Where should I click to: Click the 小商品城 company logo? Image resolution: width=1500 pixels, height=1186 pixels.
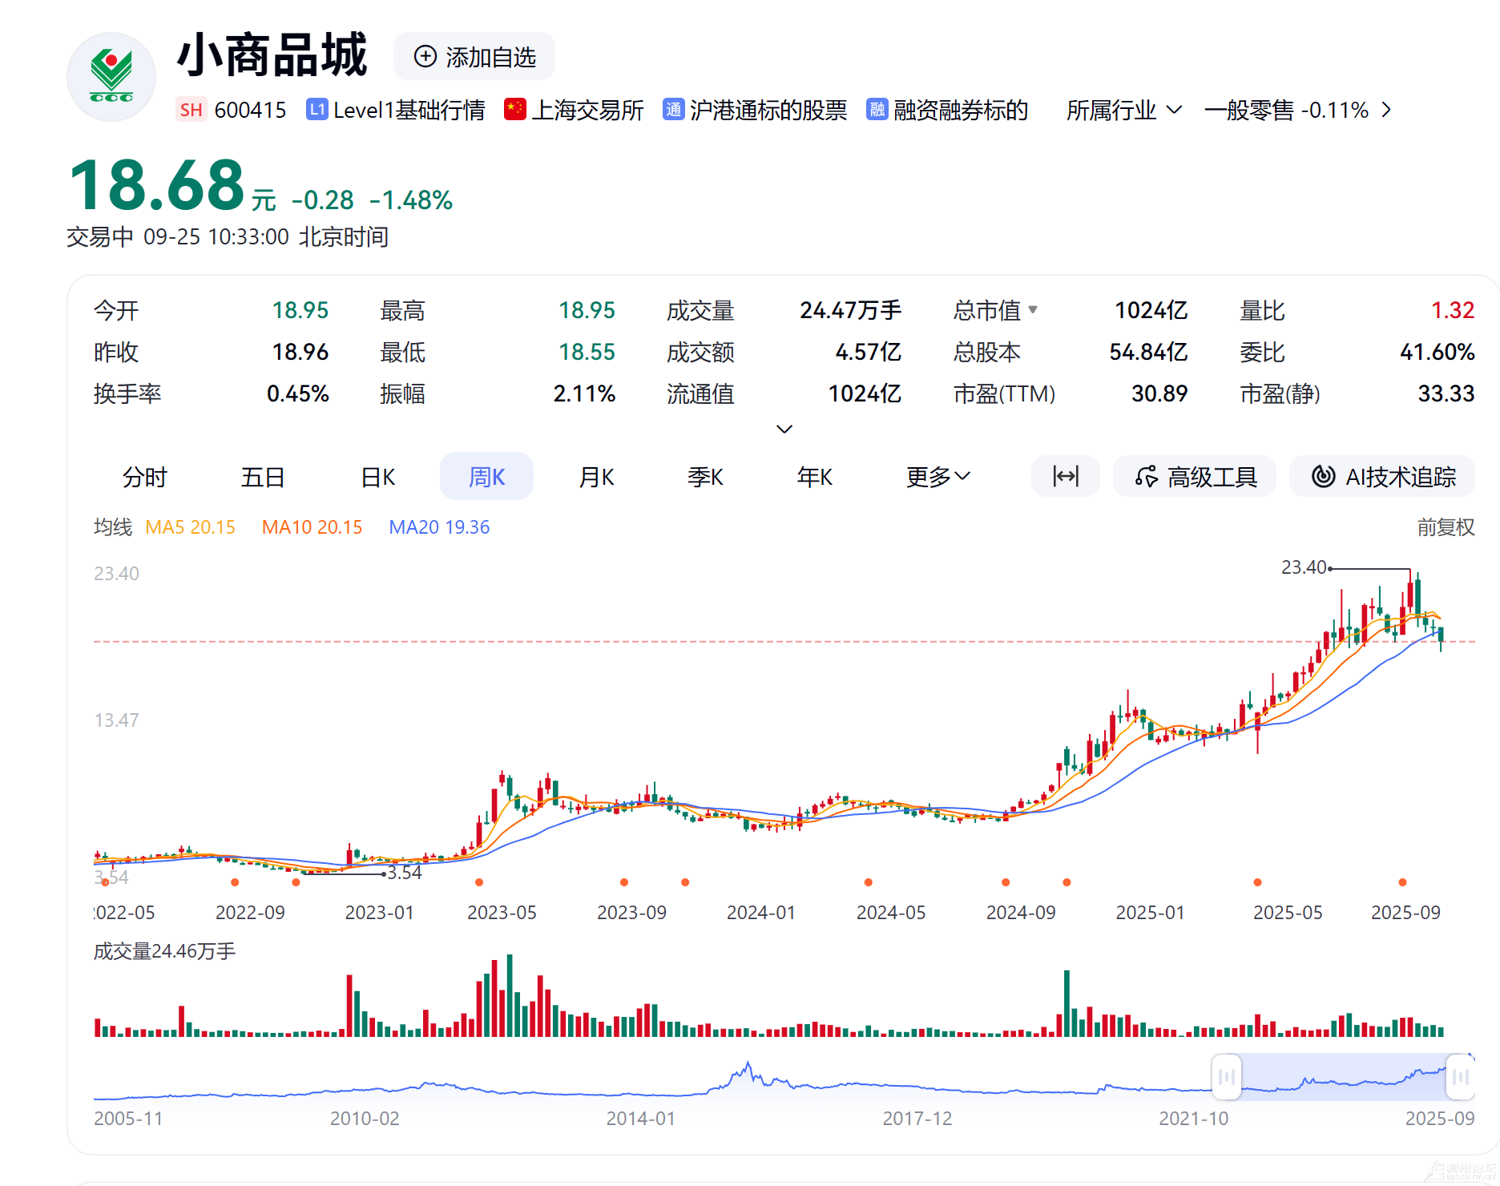[111, 76]
